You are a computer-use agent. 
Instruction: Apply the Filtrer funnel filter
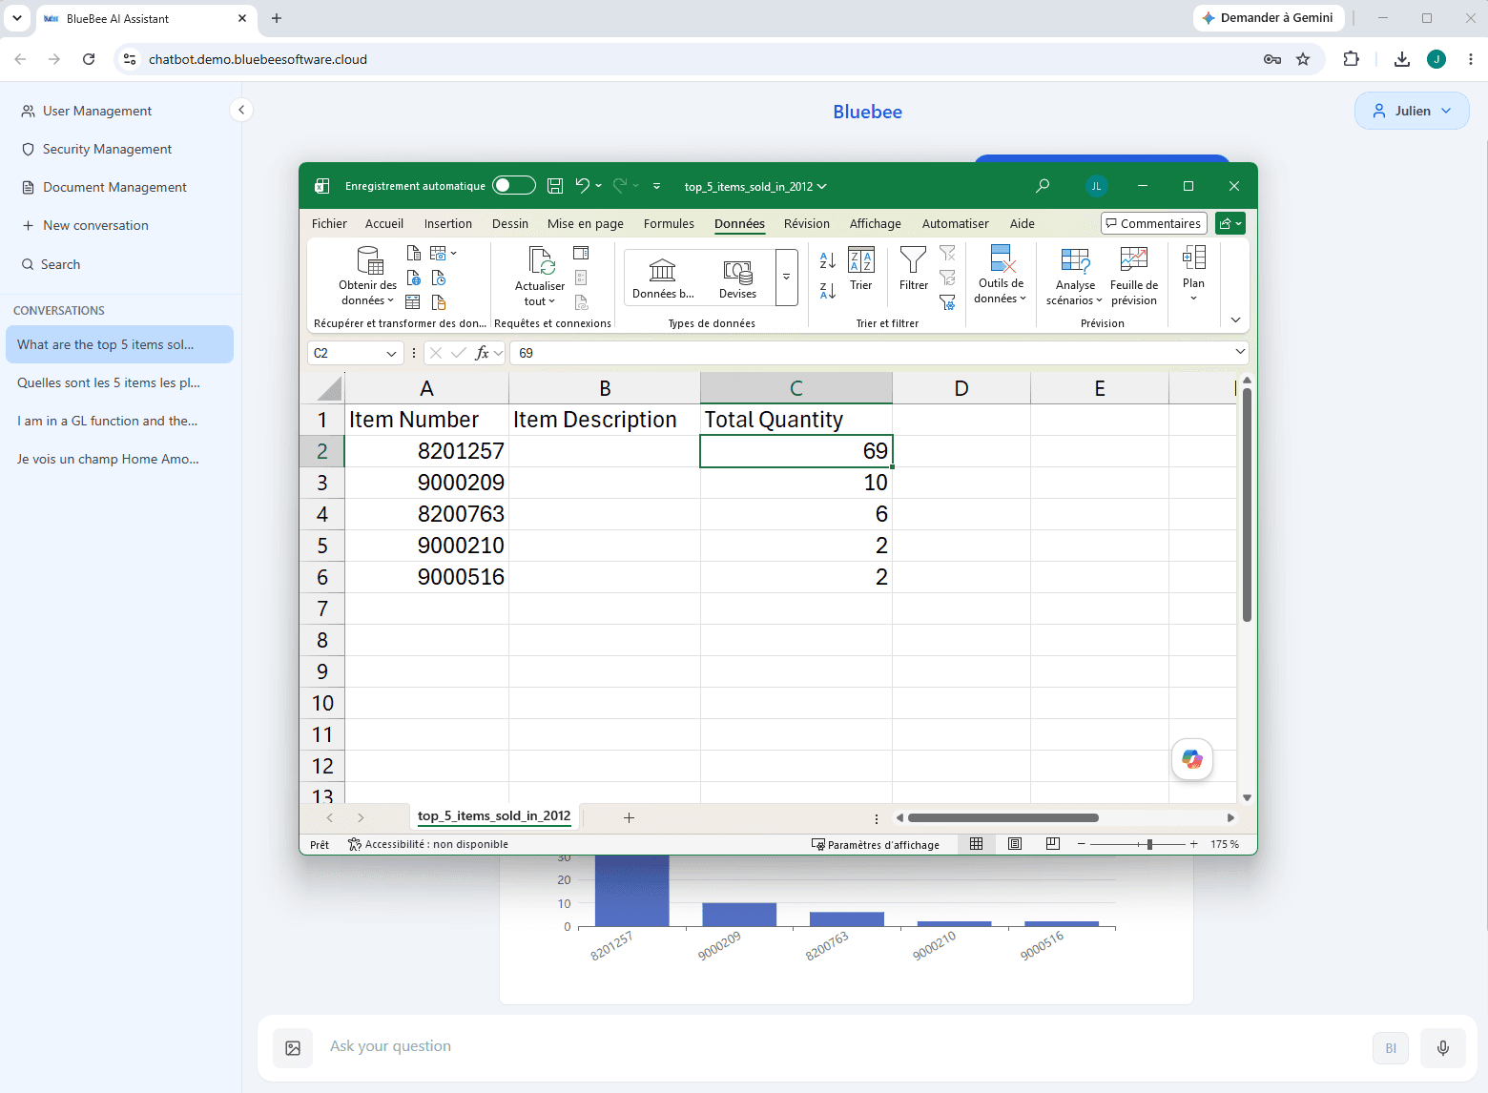[x=914, y=270]
